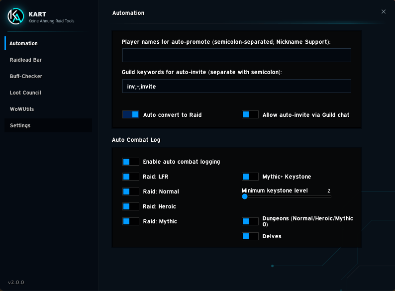The height and width of the screenshot is (291, 395).
Task: Close the KART window
Action: (384, 11)
